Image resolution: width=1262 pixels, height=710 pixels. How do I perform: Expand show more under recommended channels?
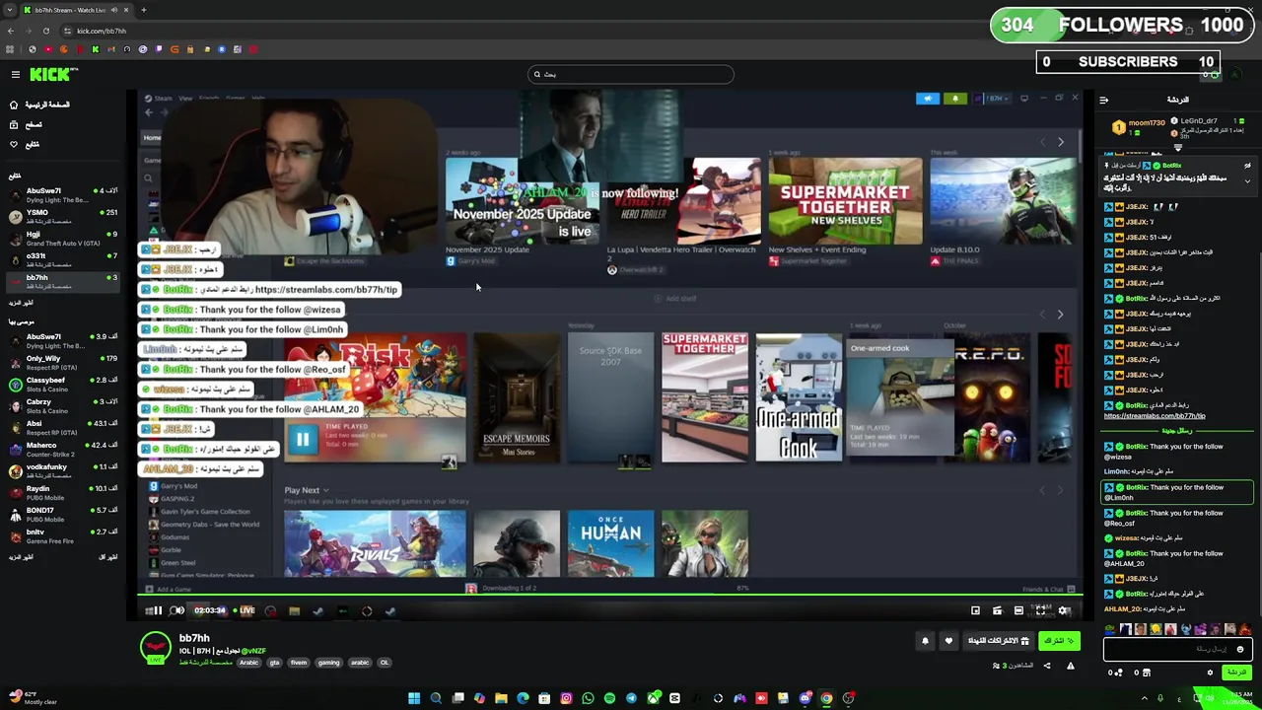21,557
